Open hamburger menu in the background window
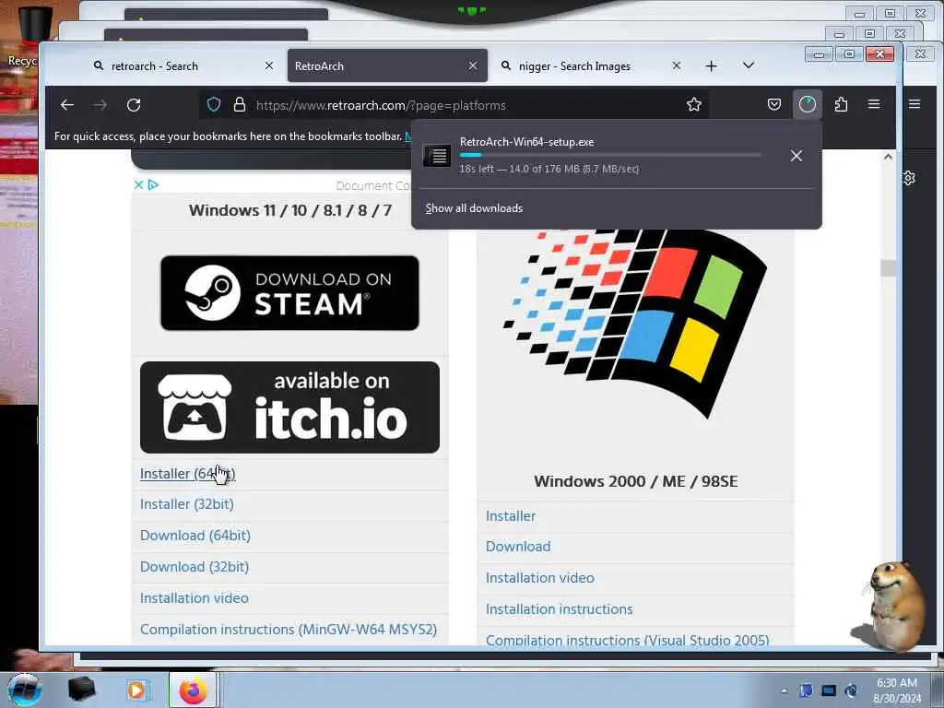This screenshot has width=944, height=708. [914, 104]
